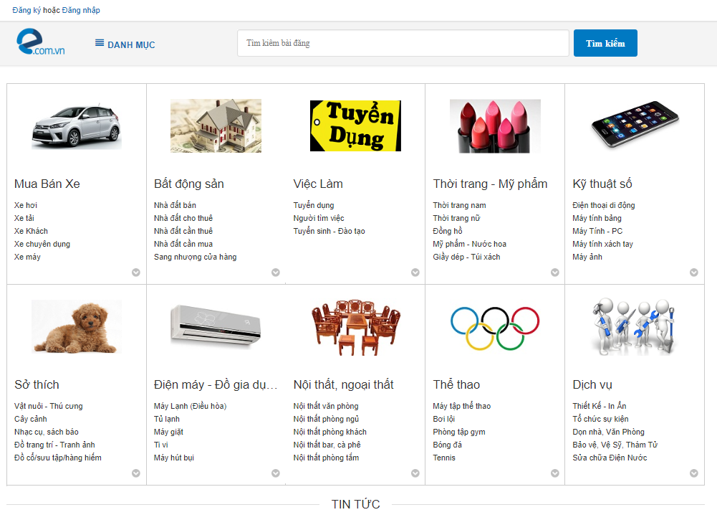
Task: Select the Nhà đất cho thuê link
Action: pos(183,218)
